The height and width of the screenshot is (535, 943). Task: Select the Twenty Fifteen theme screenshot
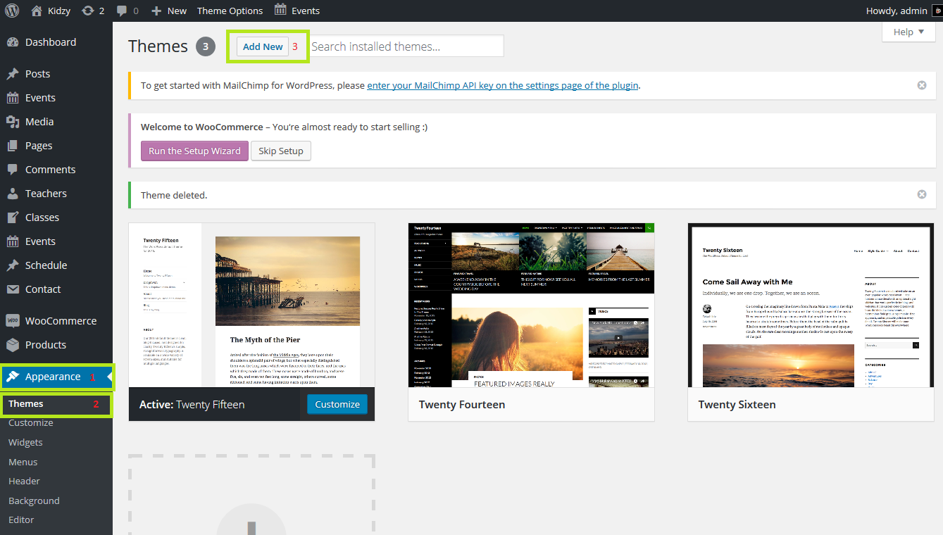[251, 306]
